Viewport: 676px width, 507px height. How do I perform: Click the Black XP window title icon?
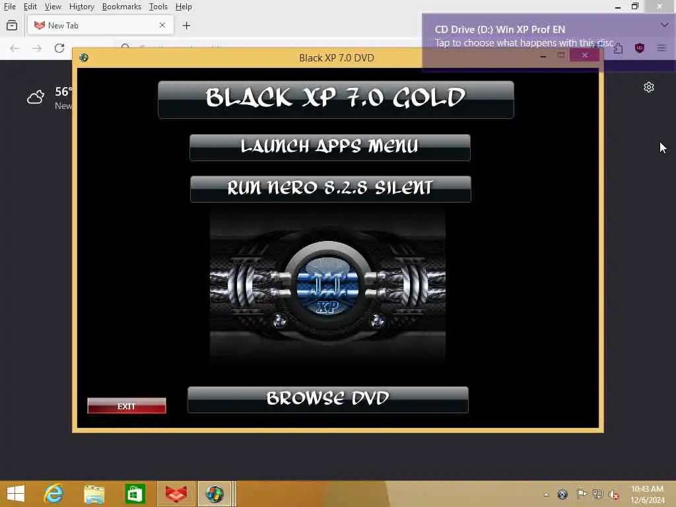pyautogui.click(x=84, y=58)
